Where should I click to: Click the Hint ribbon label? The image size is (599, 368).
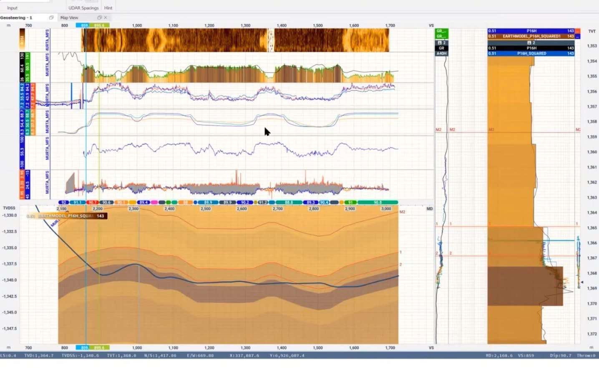[x=108, y=8]
